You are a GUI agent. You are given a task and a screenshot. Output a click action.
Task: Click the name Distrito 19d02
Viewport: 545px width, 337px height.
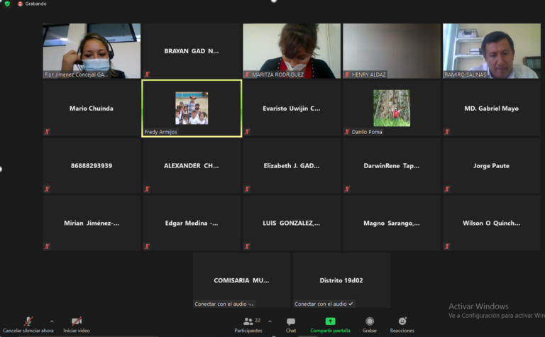[341, 280]
